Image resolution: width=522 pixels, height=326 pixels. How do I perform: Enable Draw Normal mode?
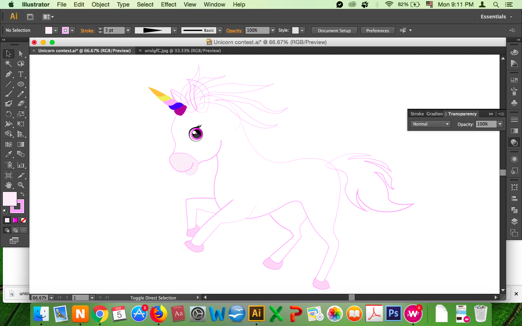point(7,230)
